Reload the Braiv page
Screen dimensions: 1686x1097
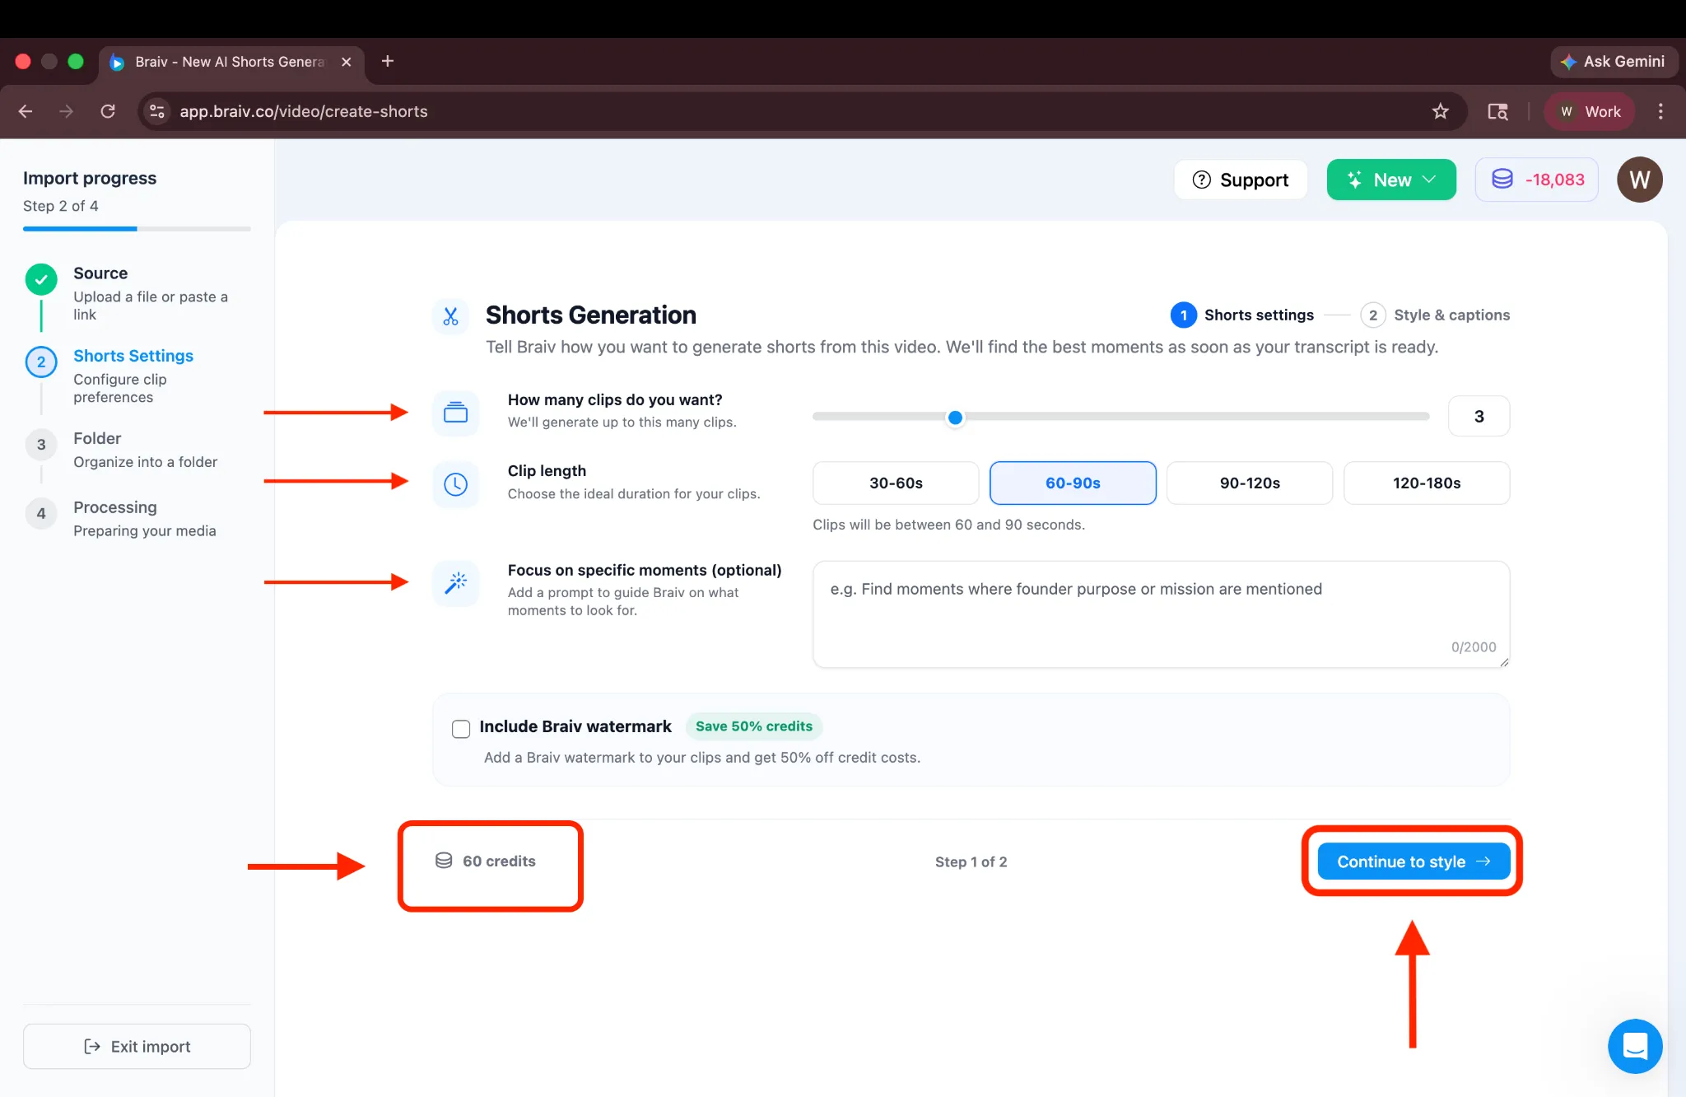pos(108,111)
